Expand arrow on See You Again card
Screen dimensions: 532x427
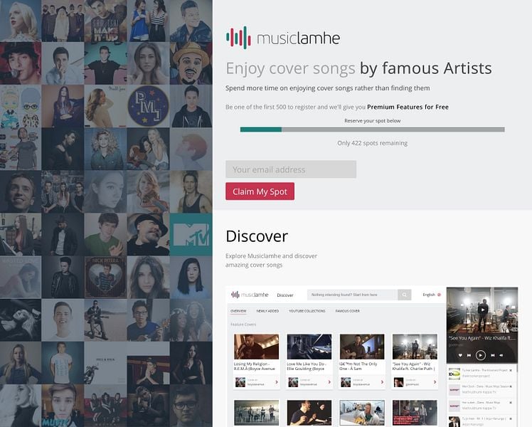point(435,382)
